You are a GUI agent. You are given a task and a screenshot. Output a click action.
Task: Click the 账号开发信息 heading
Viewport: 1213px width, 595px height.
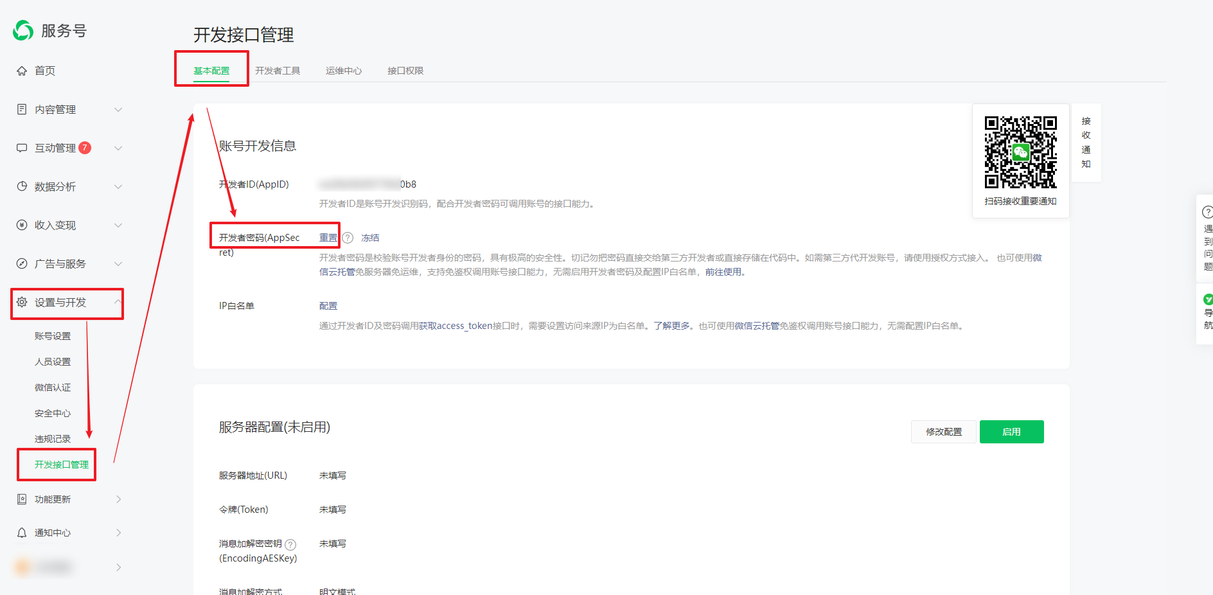point(258,146)
